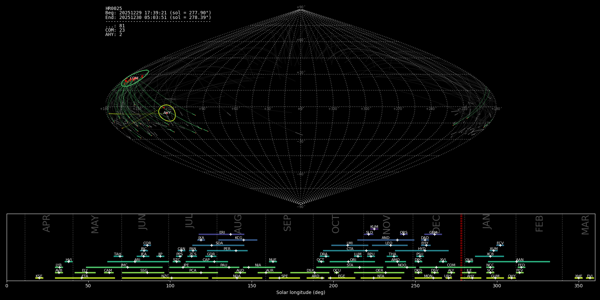Screen dimensions: 600x300
Task: Click the -90° south pole label
Action: (300, 207)
